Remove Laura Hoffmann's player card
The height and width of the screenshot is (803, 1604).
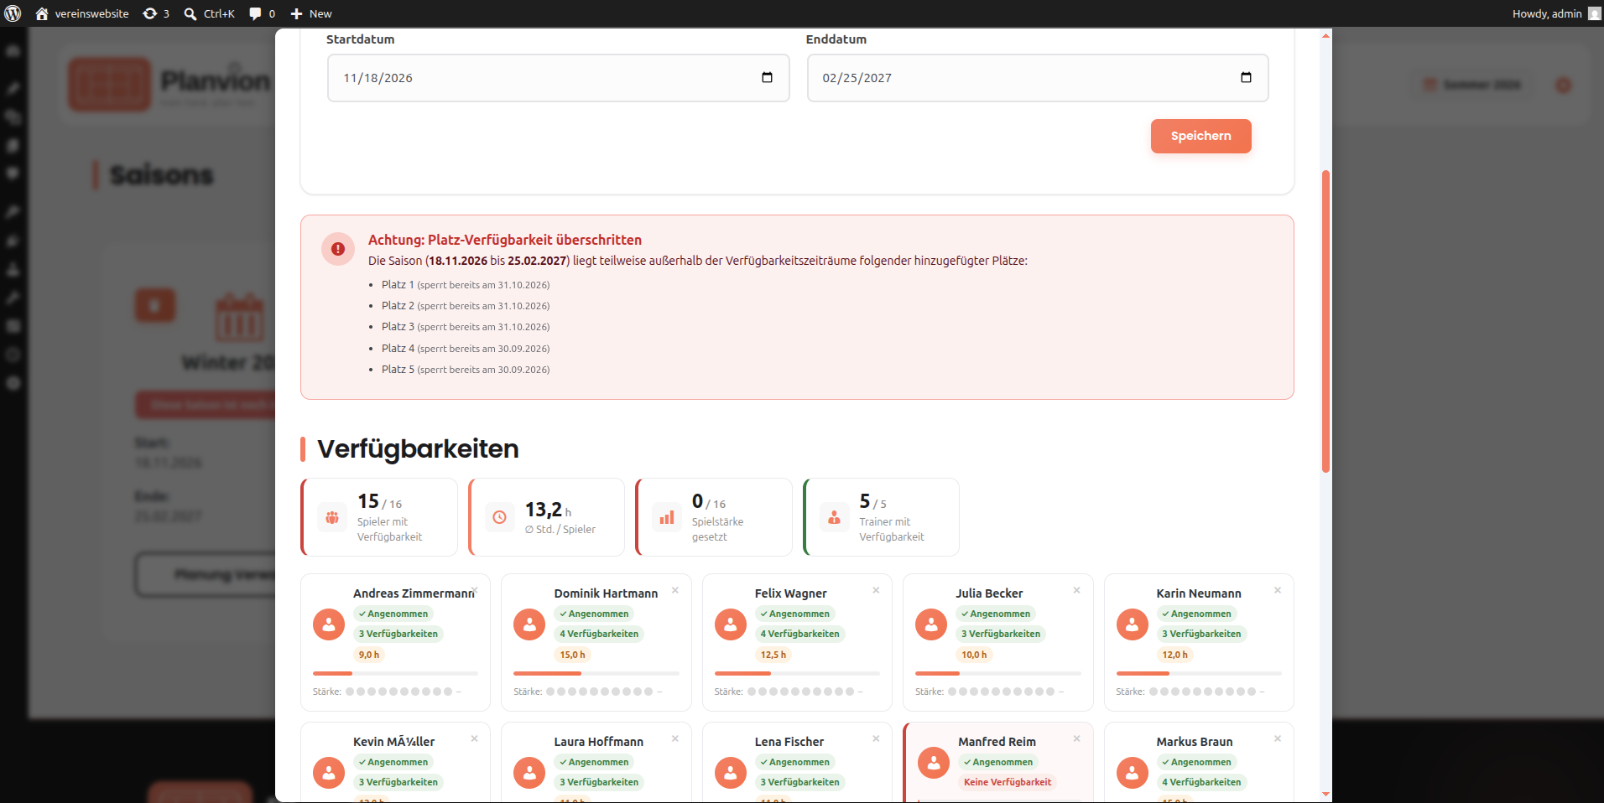[x=675, y=738]
